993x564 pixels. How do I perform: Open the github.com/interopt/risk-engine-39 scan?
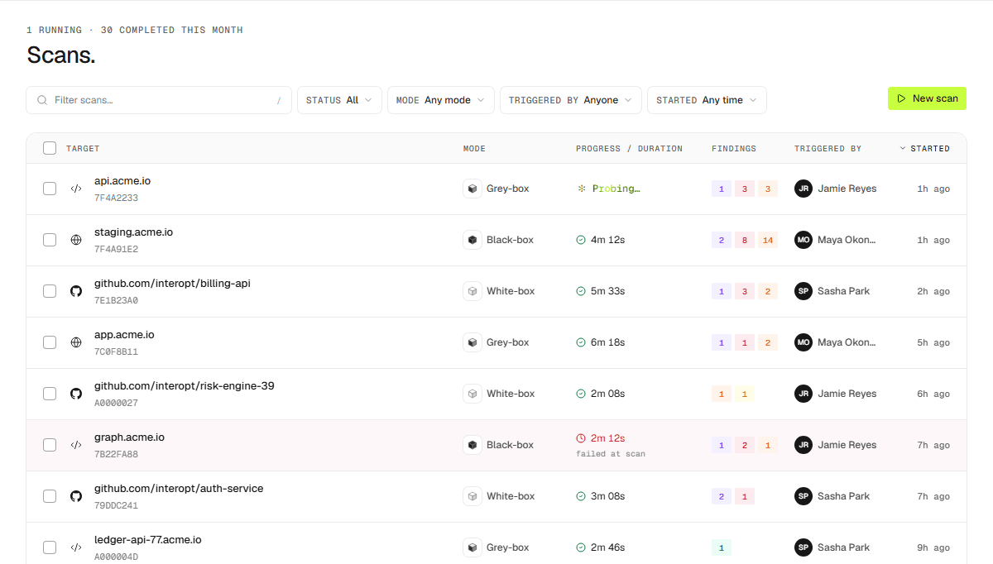click(185, 386)
